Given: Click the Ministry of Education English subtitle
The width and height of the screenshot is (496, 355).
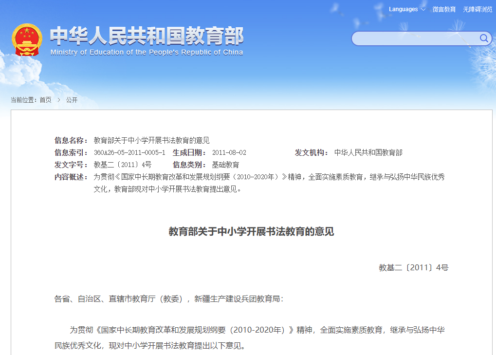Looking at the screenshot, I should tap(147, 53).
